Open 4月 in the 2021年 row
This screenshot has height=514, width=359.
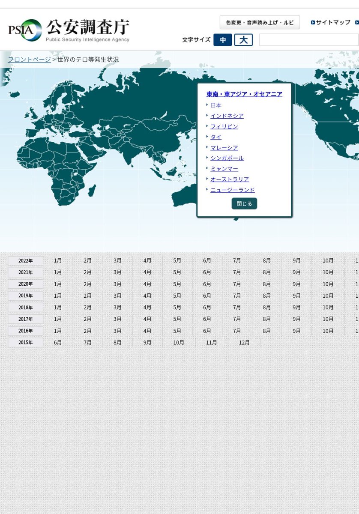[147, 272]
